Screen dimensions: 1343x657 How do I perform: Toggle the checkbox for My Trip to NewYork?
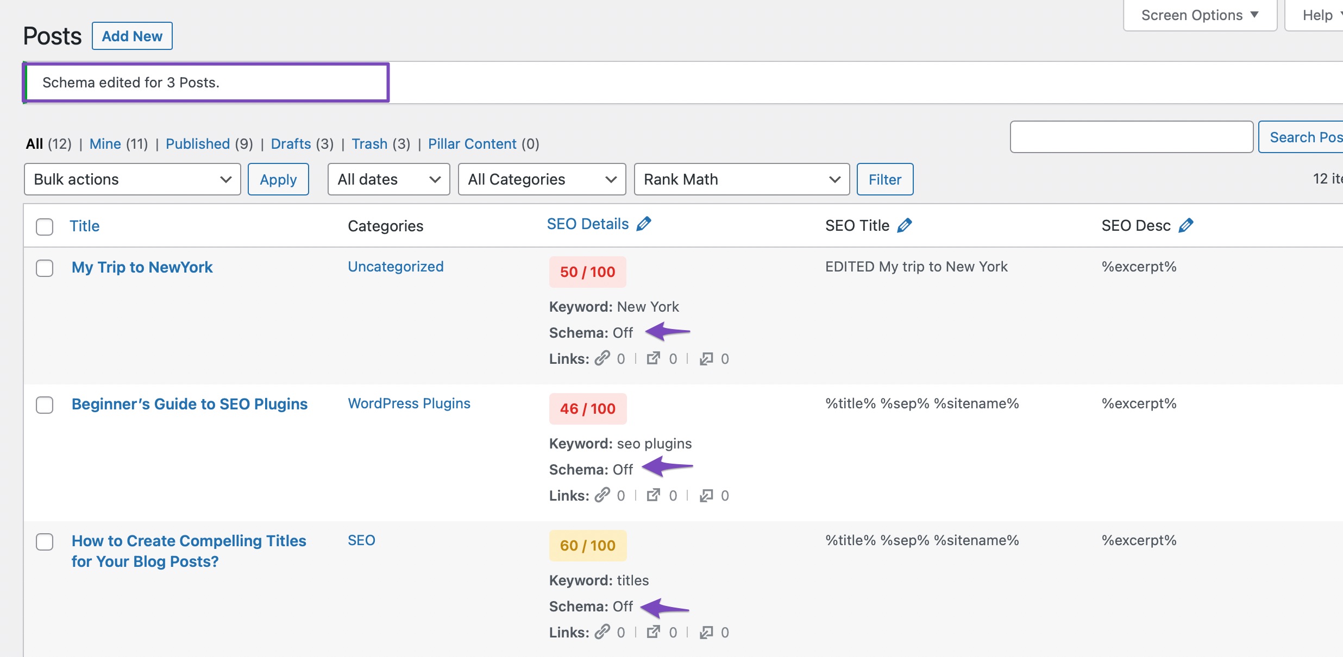pyautogui.click(x=45, y=267)
